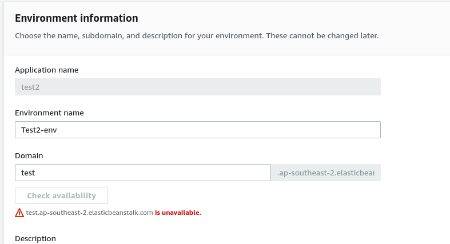Screen dimensions: 450x244
Task: Click the These cannot be changed later sentence
Action: (322, 36)
